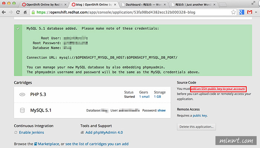Click the phpMyAdmin tool icon
This screenshot has height=148, width=260.
tap(82, 132)
